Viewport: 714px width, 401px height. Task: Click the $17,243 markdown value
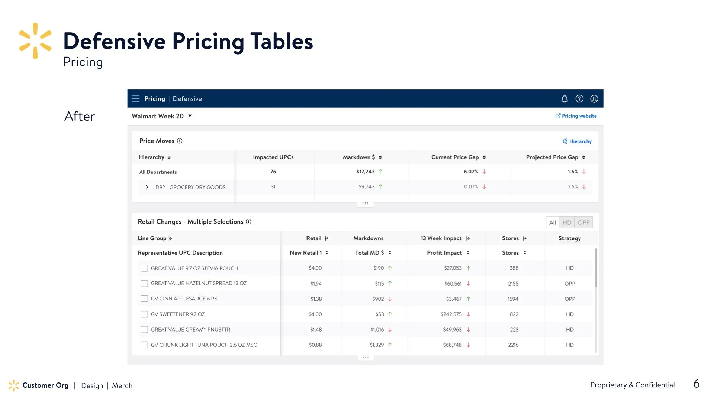(x=366, y=172)
